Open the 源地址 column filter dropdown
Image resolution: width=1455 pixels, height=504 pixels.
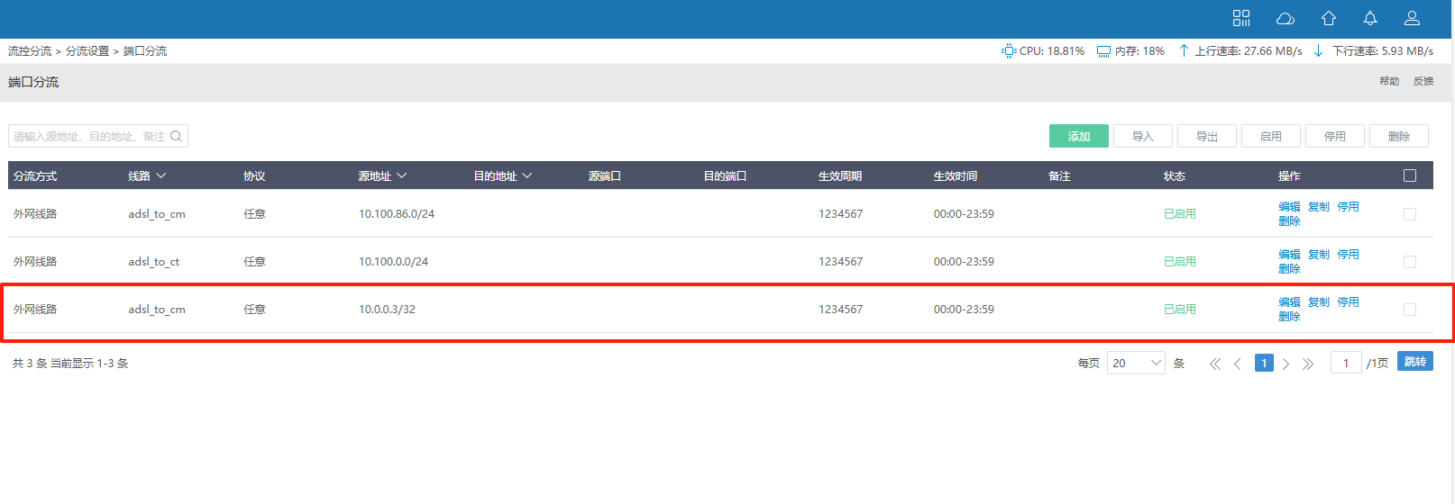pyautogui.click(x=401, y=175)
